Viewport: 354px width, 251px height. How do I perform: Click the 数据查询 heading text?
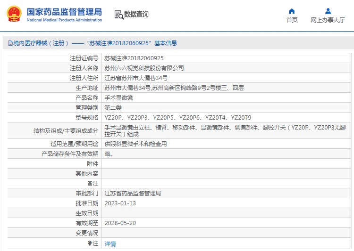coord(136,14)
